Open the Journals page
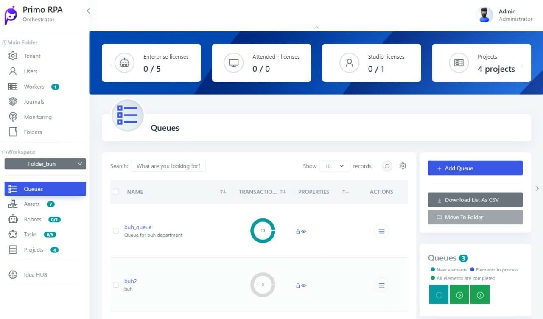This screenshot has width=543, height=319. (34, 101)
